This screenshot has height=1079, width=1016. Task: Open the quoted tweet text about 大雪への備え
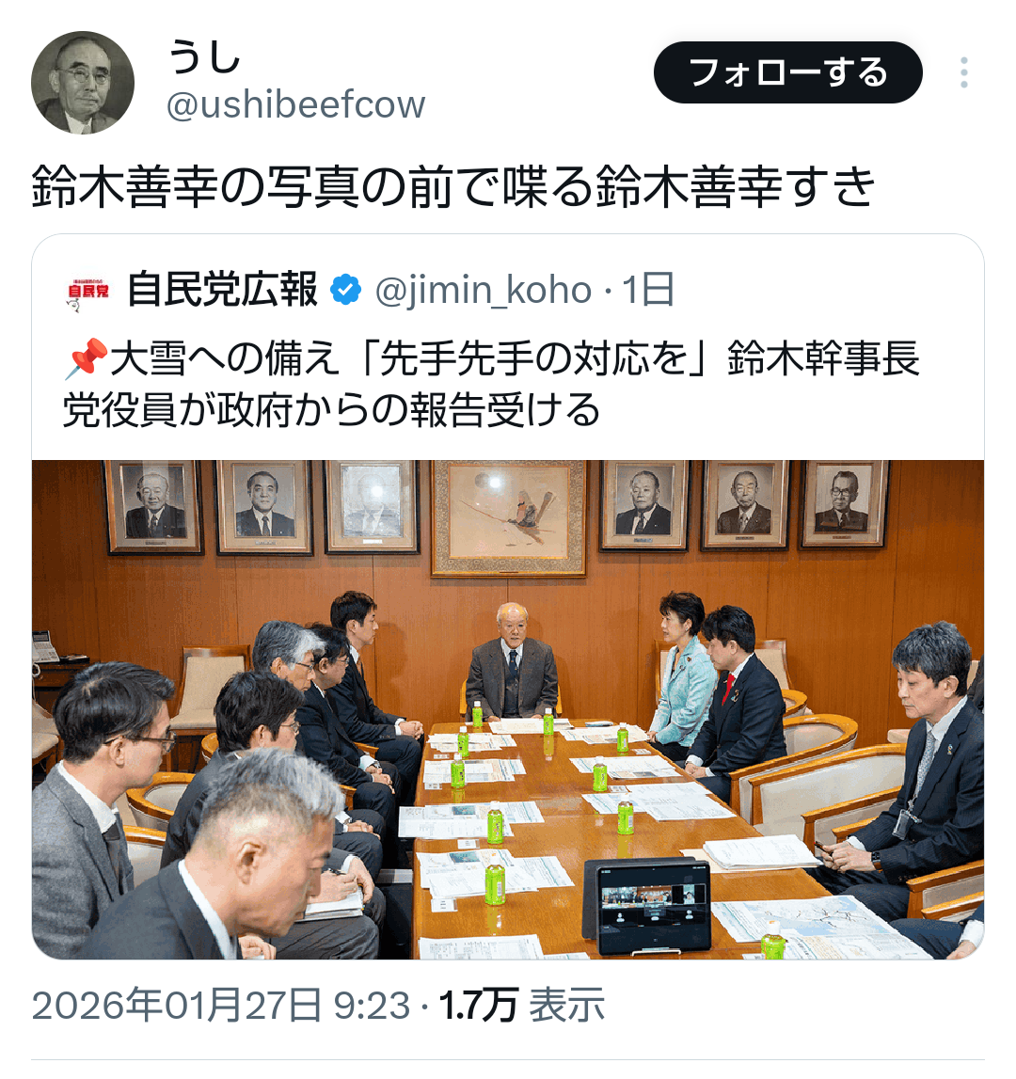point(491,385)
